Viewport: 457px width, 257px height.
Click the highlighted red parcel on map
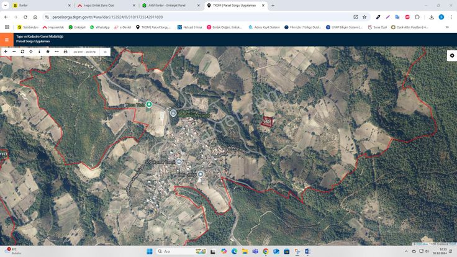pos(267,122)
